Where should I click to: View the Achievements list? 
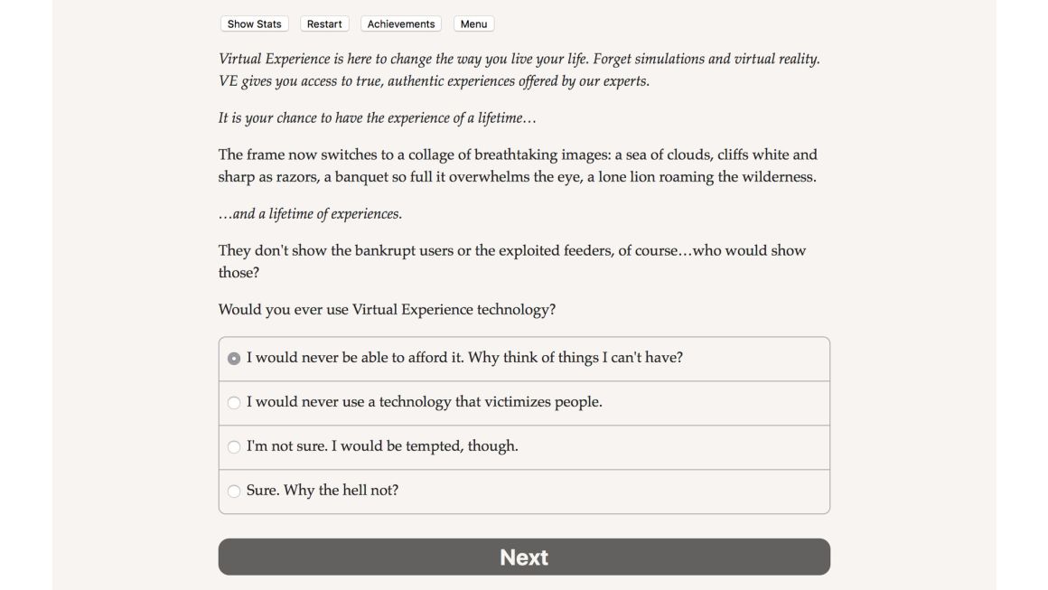[x=401, y=24]
